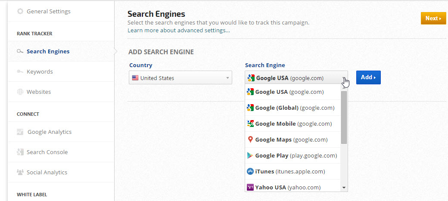Click the General Settings gear icon
Image resolution: width=448 pixels, height=201 pixels.
click(x=20, y=11)
